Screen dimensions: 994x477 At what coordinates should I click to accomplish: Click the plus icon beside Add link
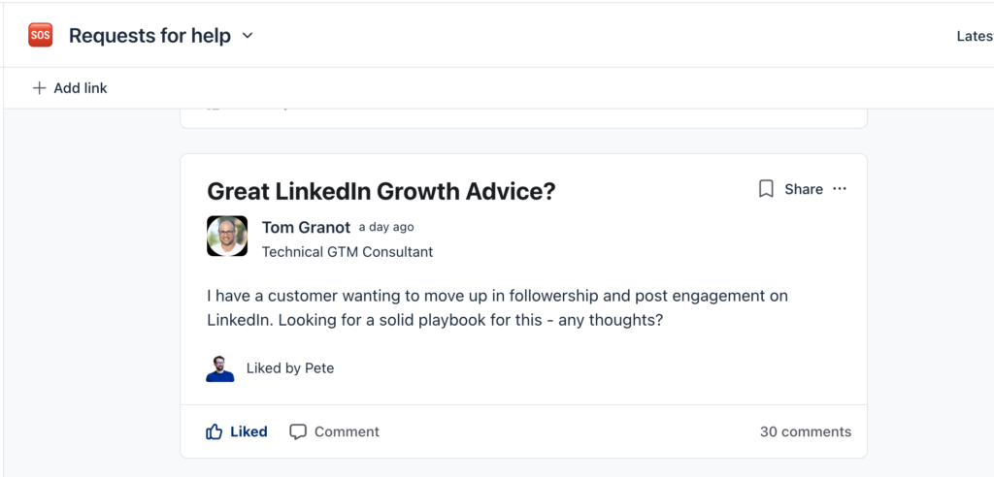pyautogui.click(x=39, y=88)
